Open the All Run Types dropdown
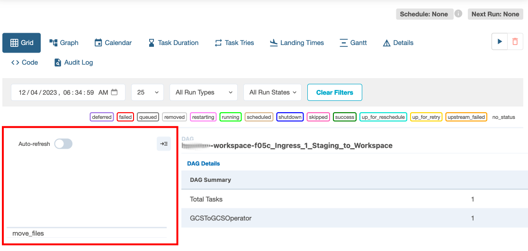This screenshot has width=528, height=251. (204, 92)
